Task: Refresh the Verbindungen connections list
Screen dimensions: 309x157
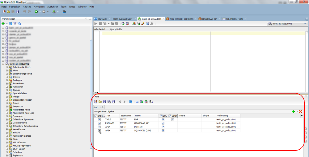Action: [11, 23]
